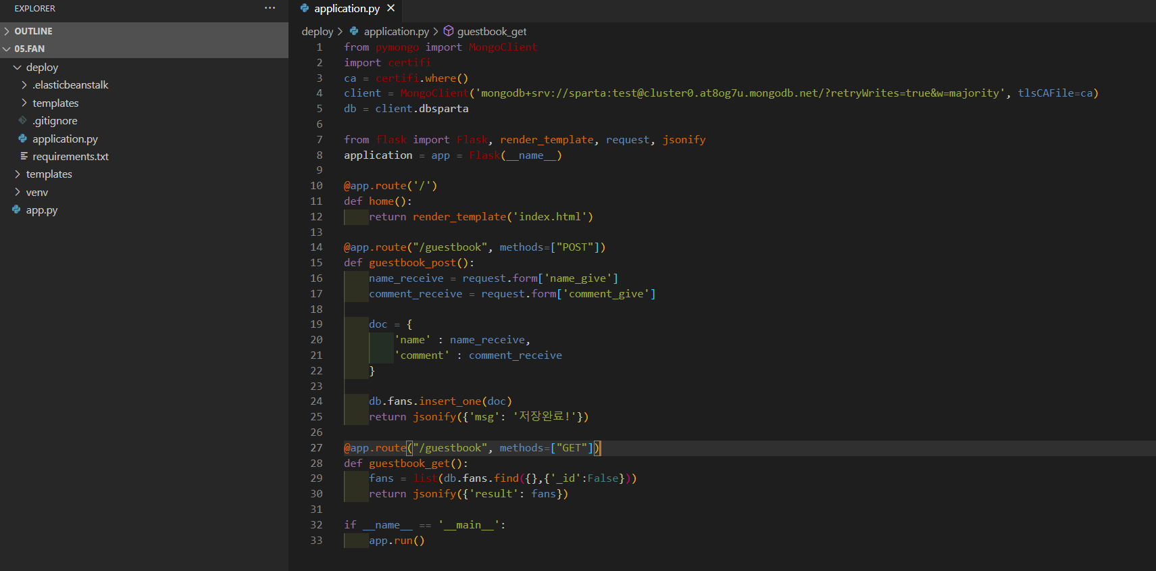Expand the OUTLINE section
1156x571 pixels.
144,31
